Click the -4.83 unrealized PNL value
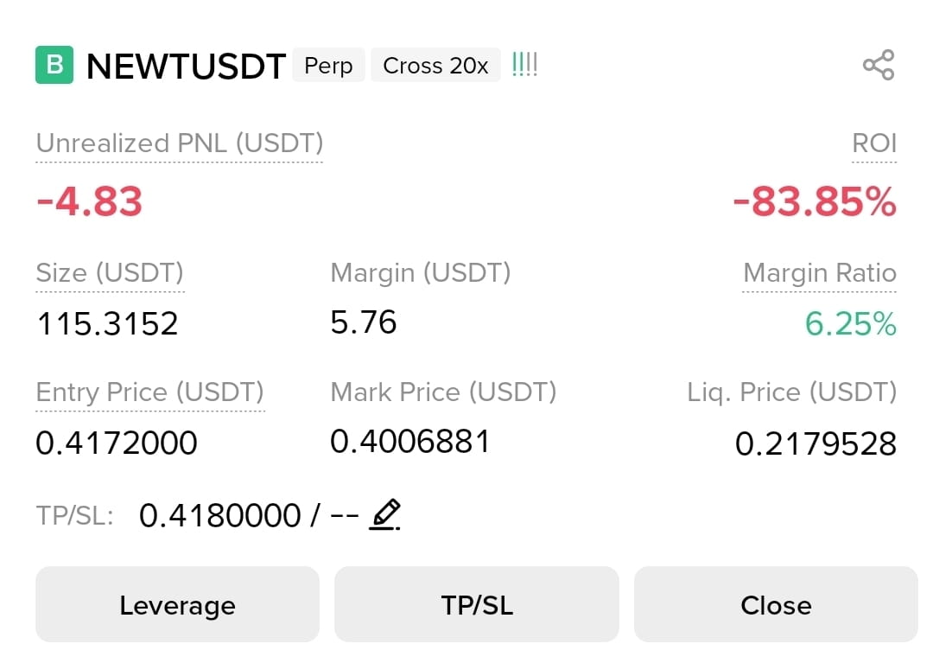The image size is (933, 663). pos(89,201)
